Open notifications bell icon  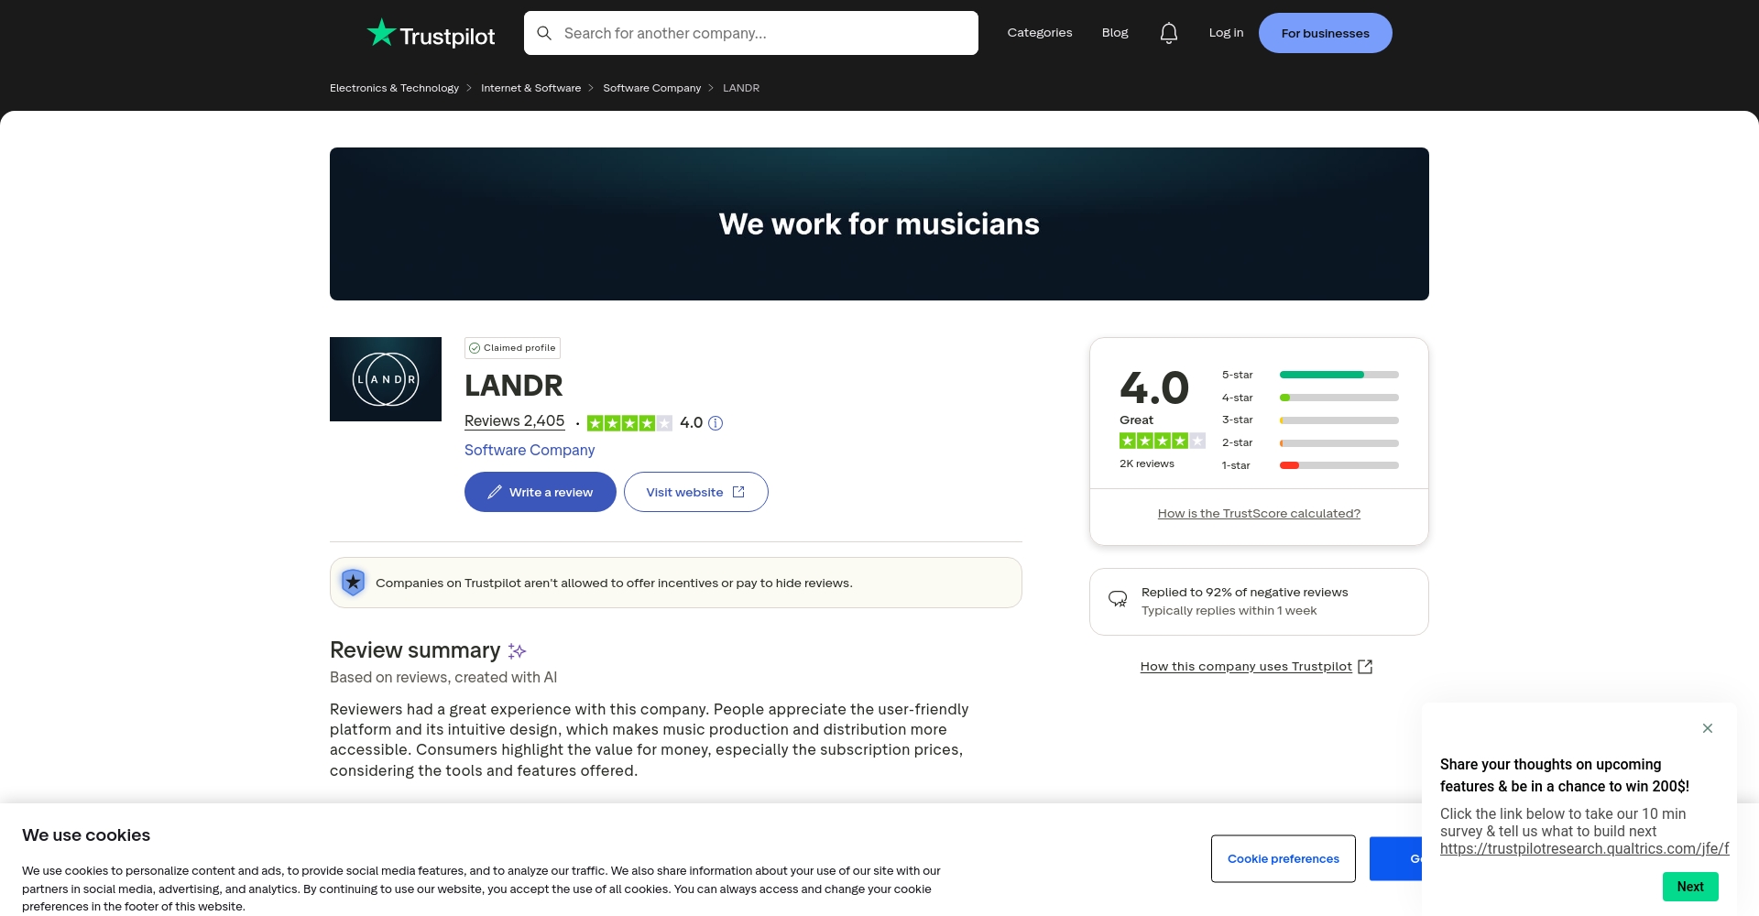[1168, 33]
